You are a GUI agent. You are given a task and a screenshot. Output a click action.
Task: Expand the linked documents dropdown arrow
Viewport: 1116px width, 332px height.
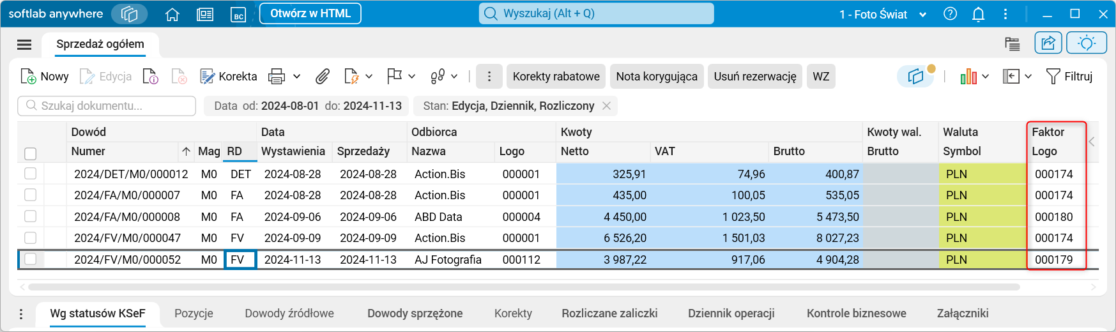454,77
